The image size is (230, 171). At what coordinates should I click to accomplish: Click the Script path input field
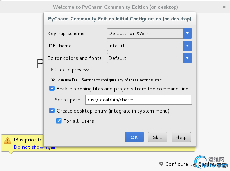(139, 100)
